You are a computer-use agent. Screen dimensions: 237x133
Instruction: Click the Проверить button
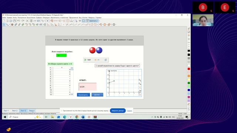[83, 95]
